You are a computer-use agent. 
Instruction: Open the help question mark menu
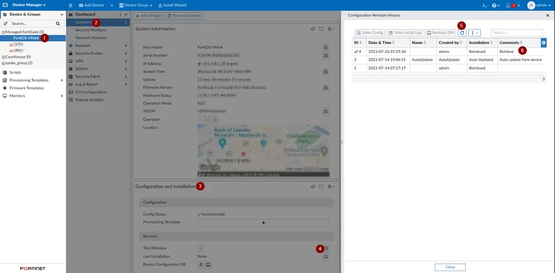[x=495, y=5]
